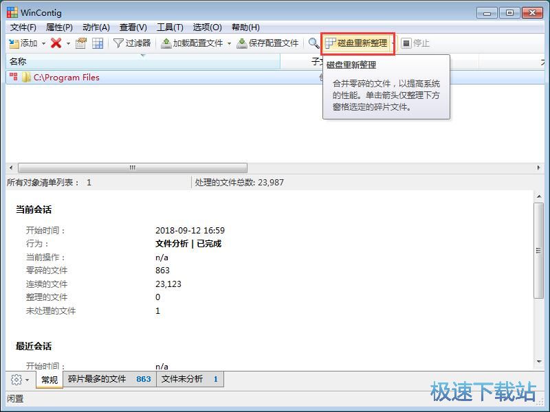This screenshot has height=412, width=550.
Task: Click 加载配置文件 load profile button
Action: tap(192, 43)
